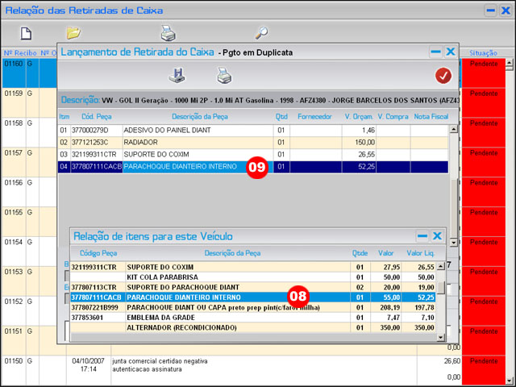516x387 pixels.
Task: Confirm with the red checkmark button
Action: 443,76
